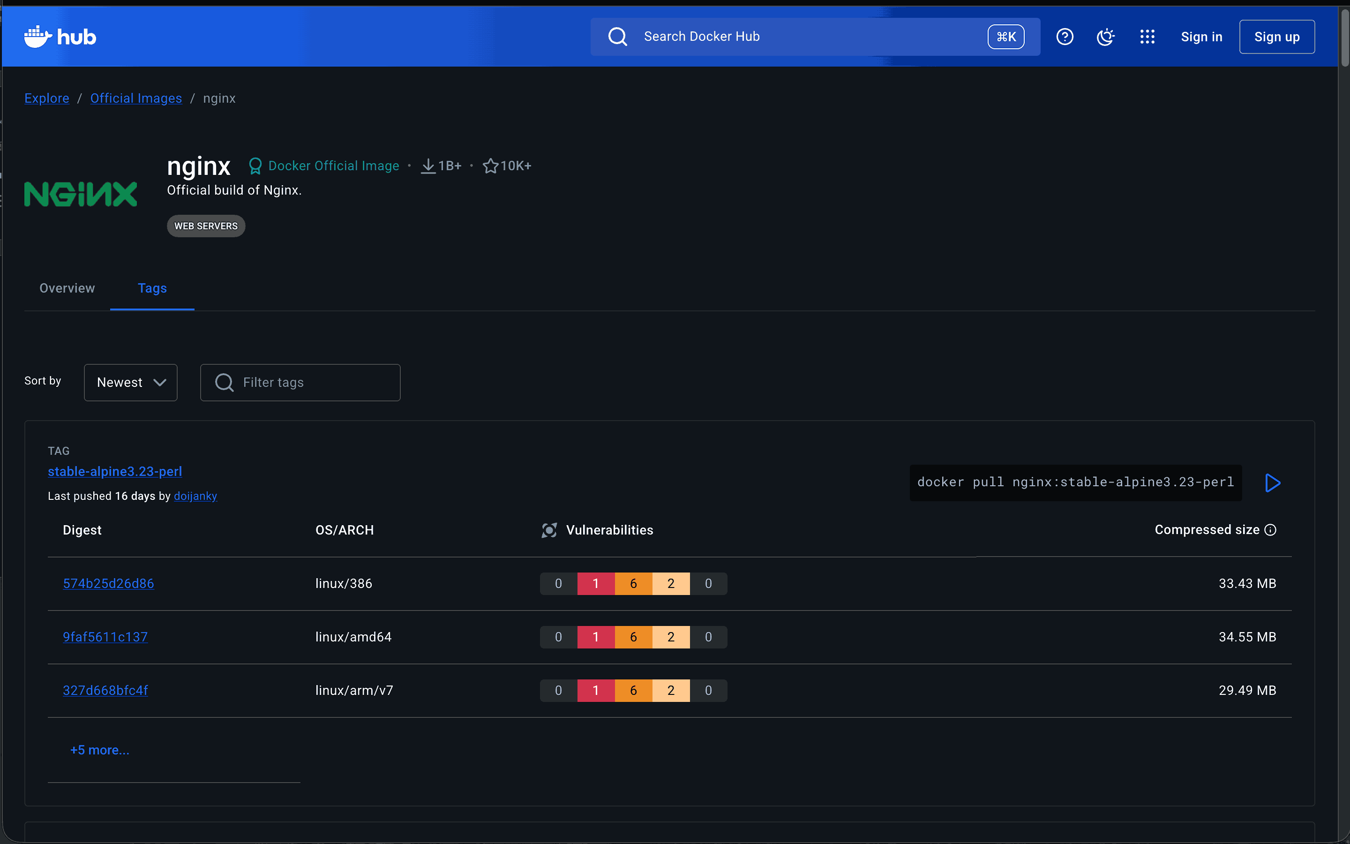Click the star icon showing 10K+

click(490, 165)
